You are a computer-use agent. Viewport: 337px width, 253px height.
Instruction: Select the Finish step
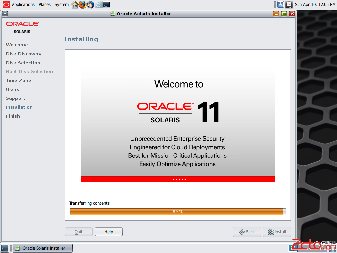pyautogui.click(x=13, y=116)
